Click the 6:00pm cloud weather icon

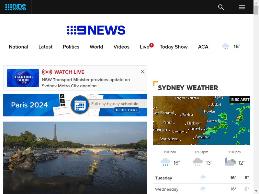[198, 162]
